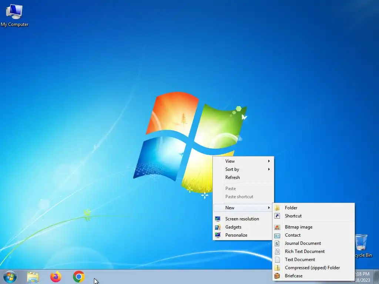Image resolution: width=379 pixels, height=284 pixels.
Task: Click the Show desktop strip at taskbar end
Action: 376,277
